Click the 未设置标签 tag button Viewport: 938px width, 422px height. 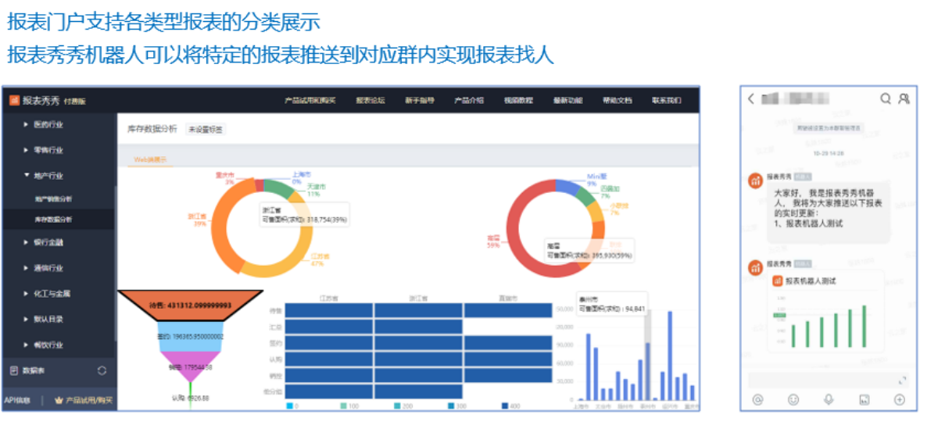pos(206,130)
